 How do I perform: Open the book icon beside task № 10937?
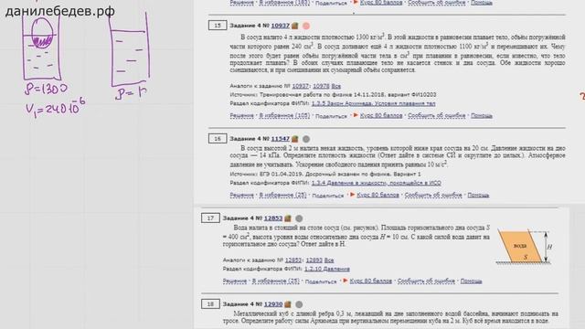tap(294, 26)
